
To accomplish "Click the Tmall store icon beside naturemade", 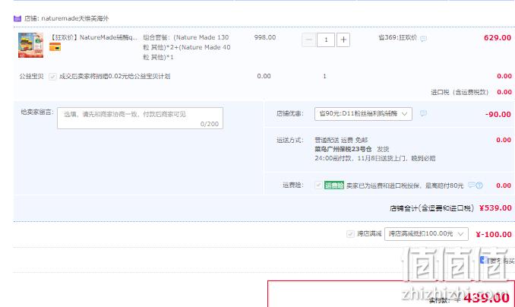I will [17, 18].
